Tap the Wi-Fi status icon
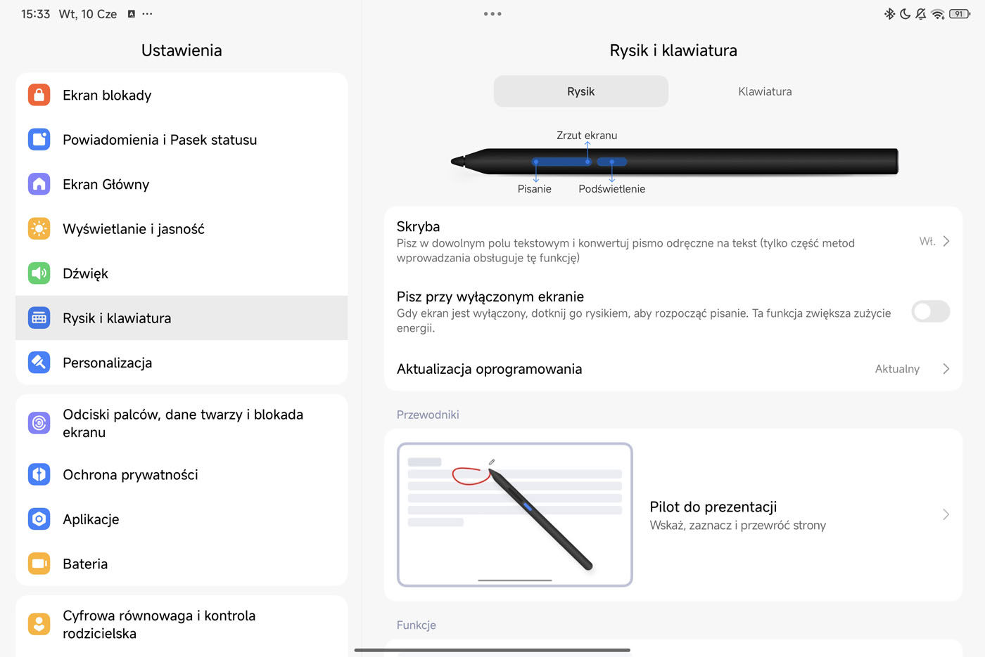The height and width of the screenshot is (657, 985). click(938, 14)
